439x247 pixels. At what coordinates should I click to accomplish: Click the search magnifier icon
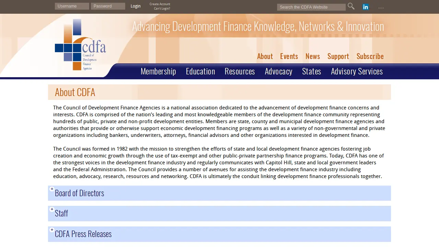pos(351,6)
